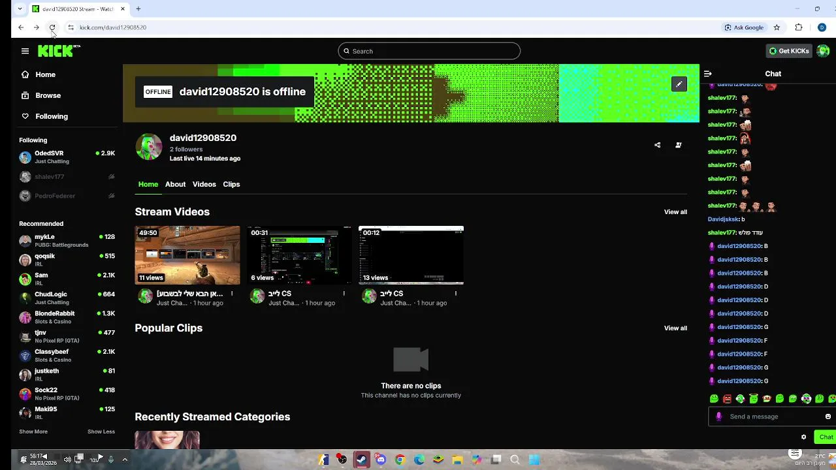Switch to the About tab
This screenshot has height=470, width=836.
175,184
